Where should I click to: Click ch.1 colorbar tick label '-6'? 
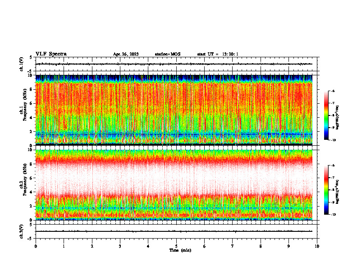(333, 91)
